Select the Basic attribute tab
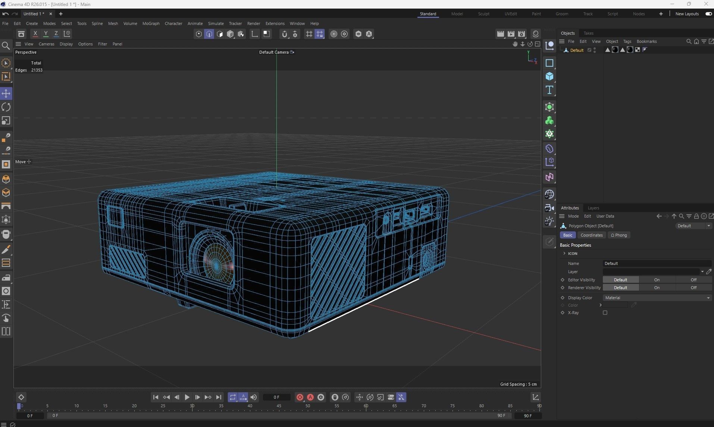 coord(567,235)
